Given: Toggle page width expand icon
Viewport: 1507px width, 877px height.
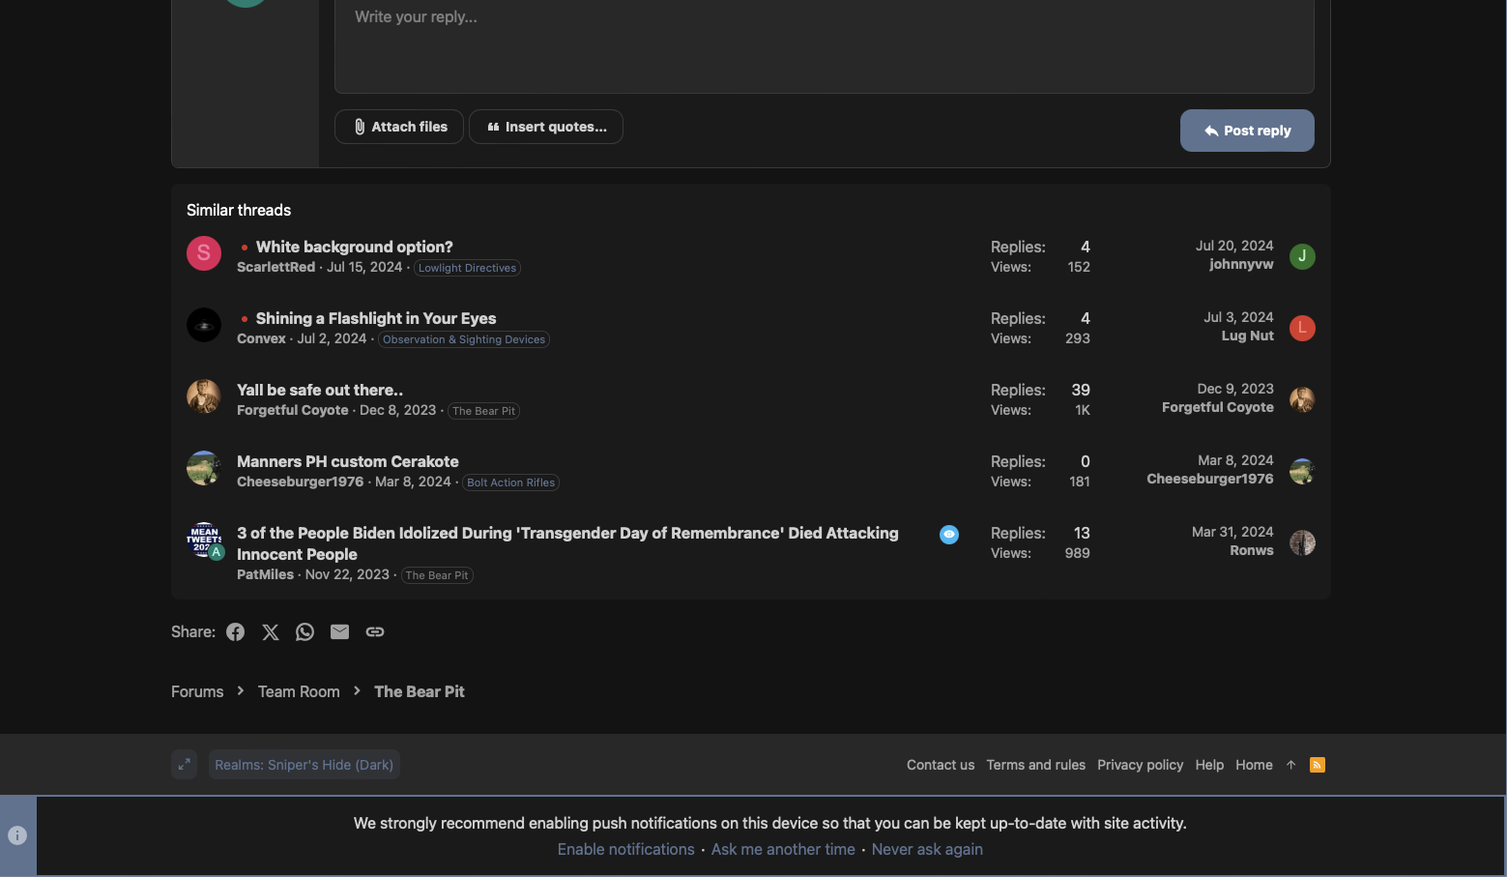Looking at the screenshot, I should point(184,765).
